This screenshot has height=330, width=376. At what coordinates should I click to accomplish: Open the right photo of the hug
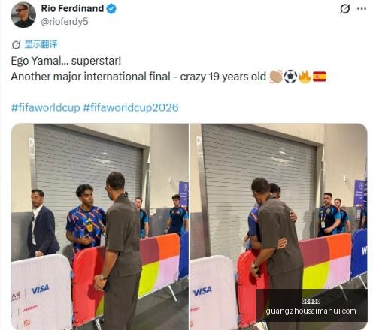[x=278, y=226]
